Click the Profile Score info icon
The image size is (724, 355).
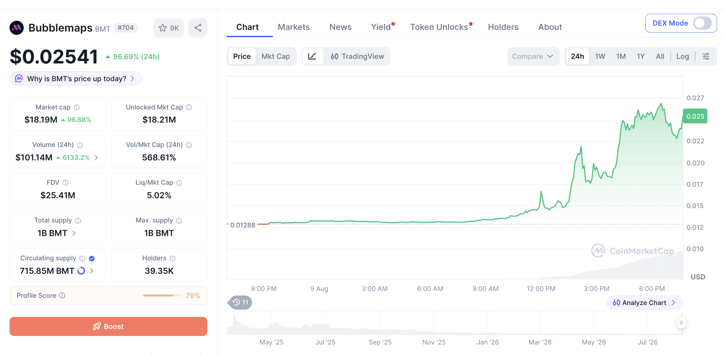click(62, 296)
